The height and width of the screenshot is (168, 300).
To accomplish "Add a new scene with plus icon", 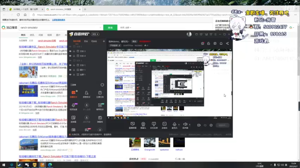I will 104,41.
